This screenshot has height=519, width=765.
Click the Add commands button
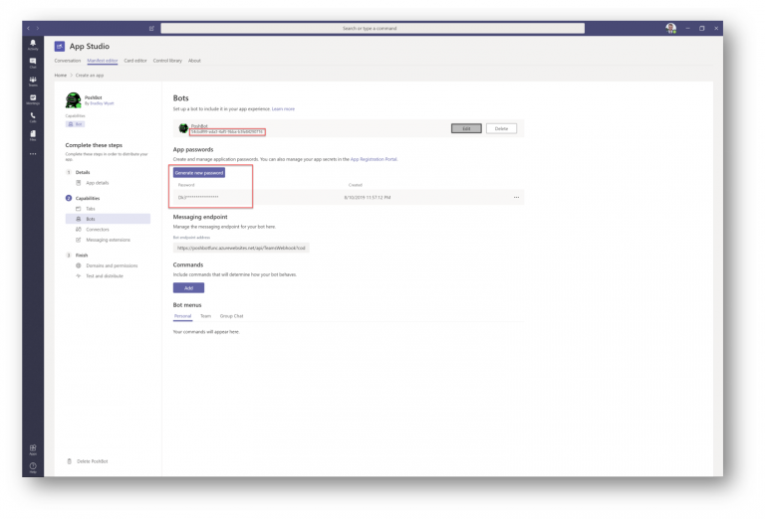pyautogui.click(x=189, y=287)
